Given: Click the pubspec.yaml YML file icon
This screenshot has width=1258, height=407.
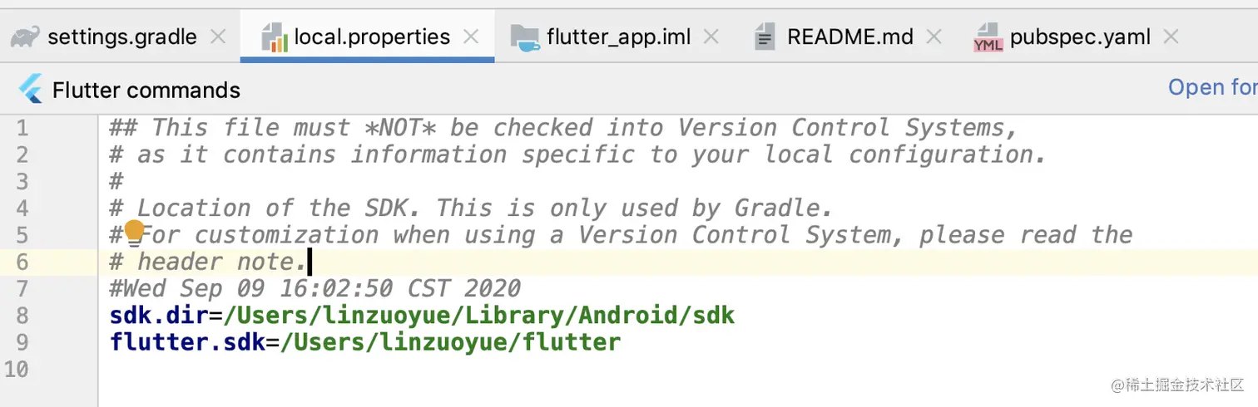Looking at the screenshot, I should [988, 37].
